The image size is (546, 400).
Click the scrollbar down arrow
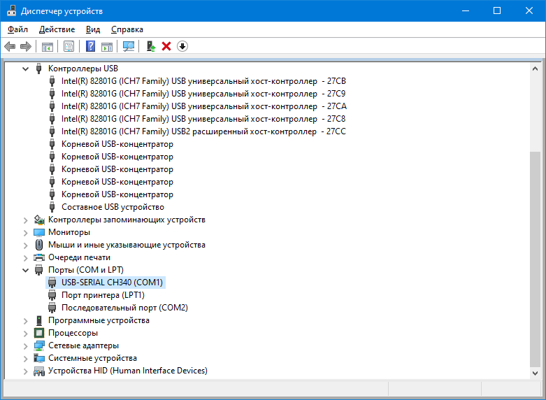536,373
